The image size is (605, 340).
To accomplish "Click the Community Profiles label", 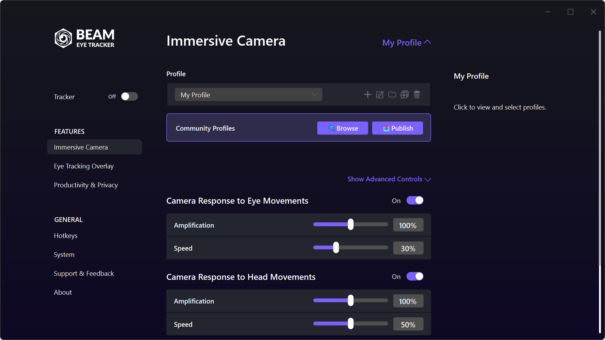I will pyautogui.click(x=205, y=128).
